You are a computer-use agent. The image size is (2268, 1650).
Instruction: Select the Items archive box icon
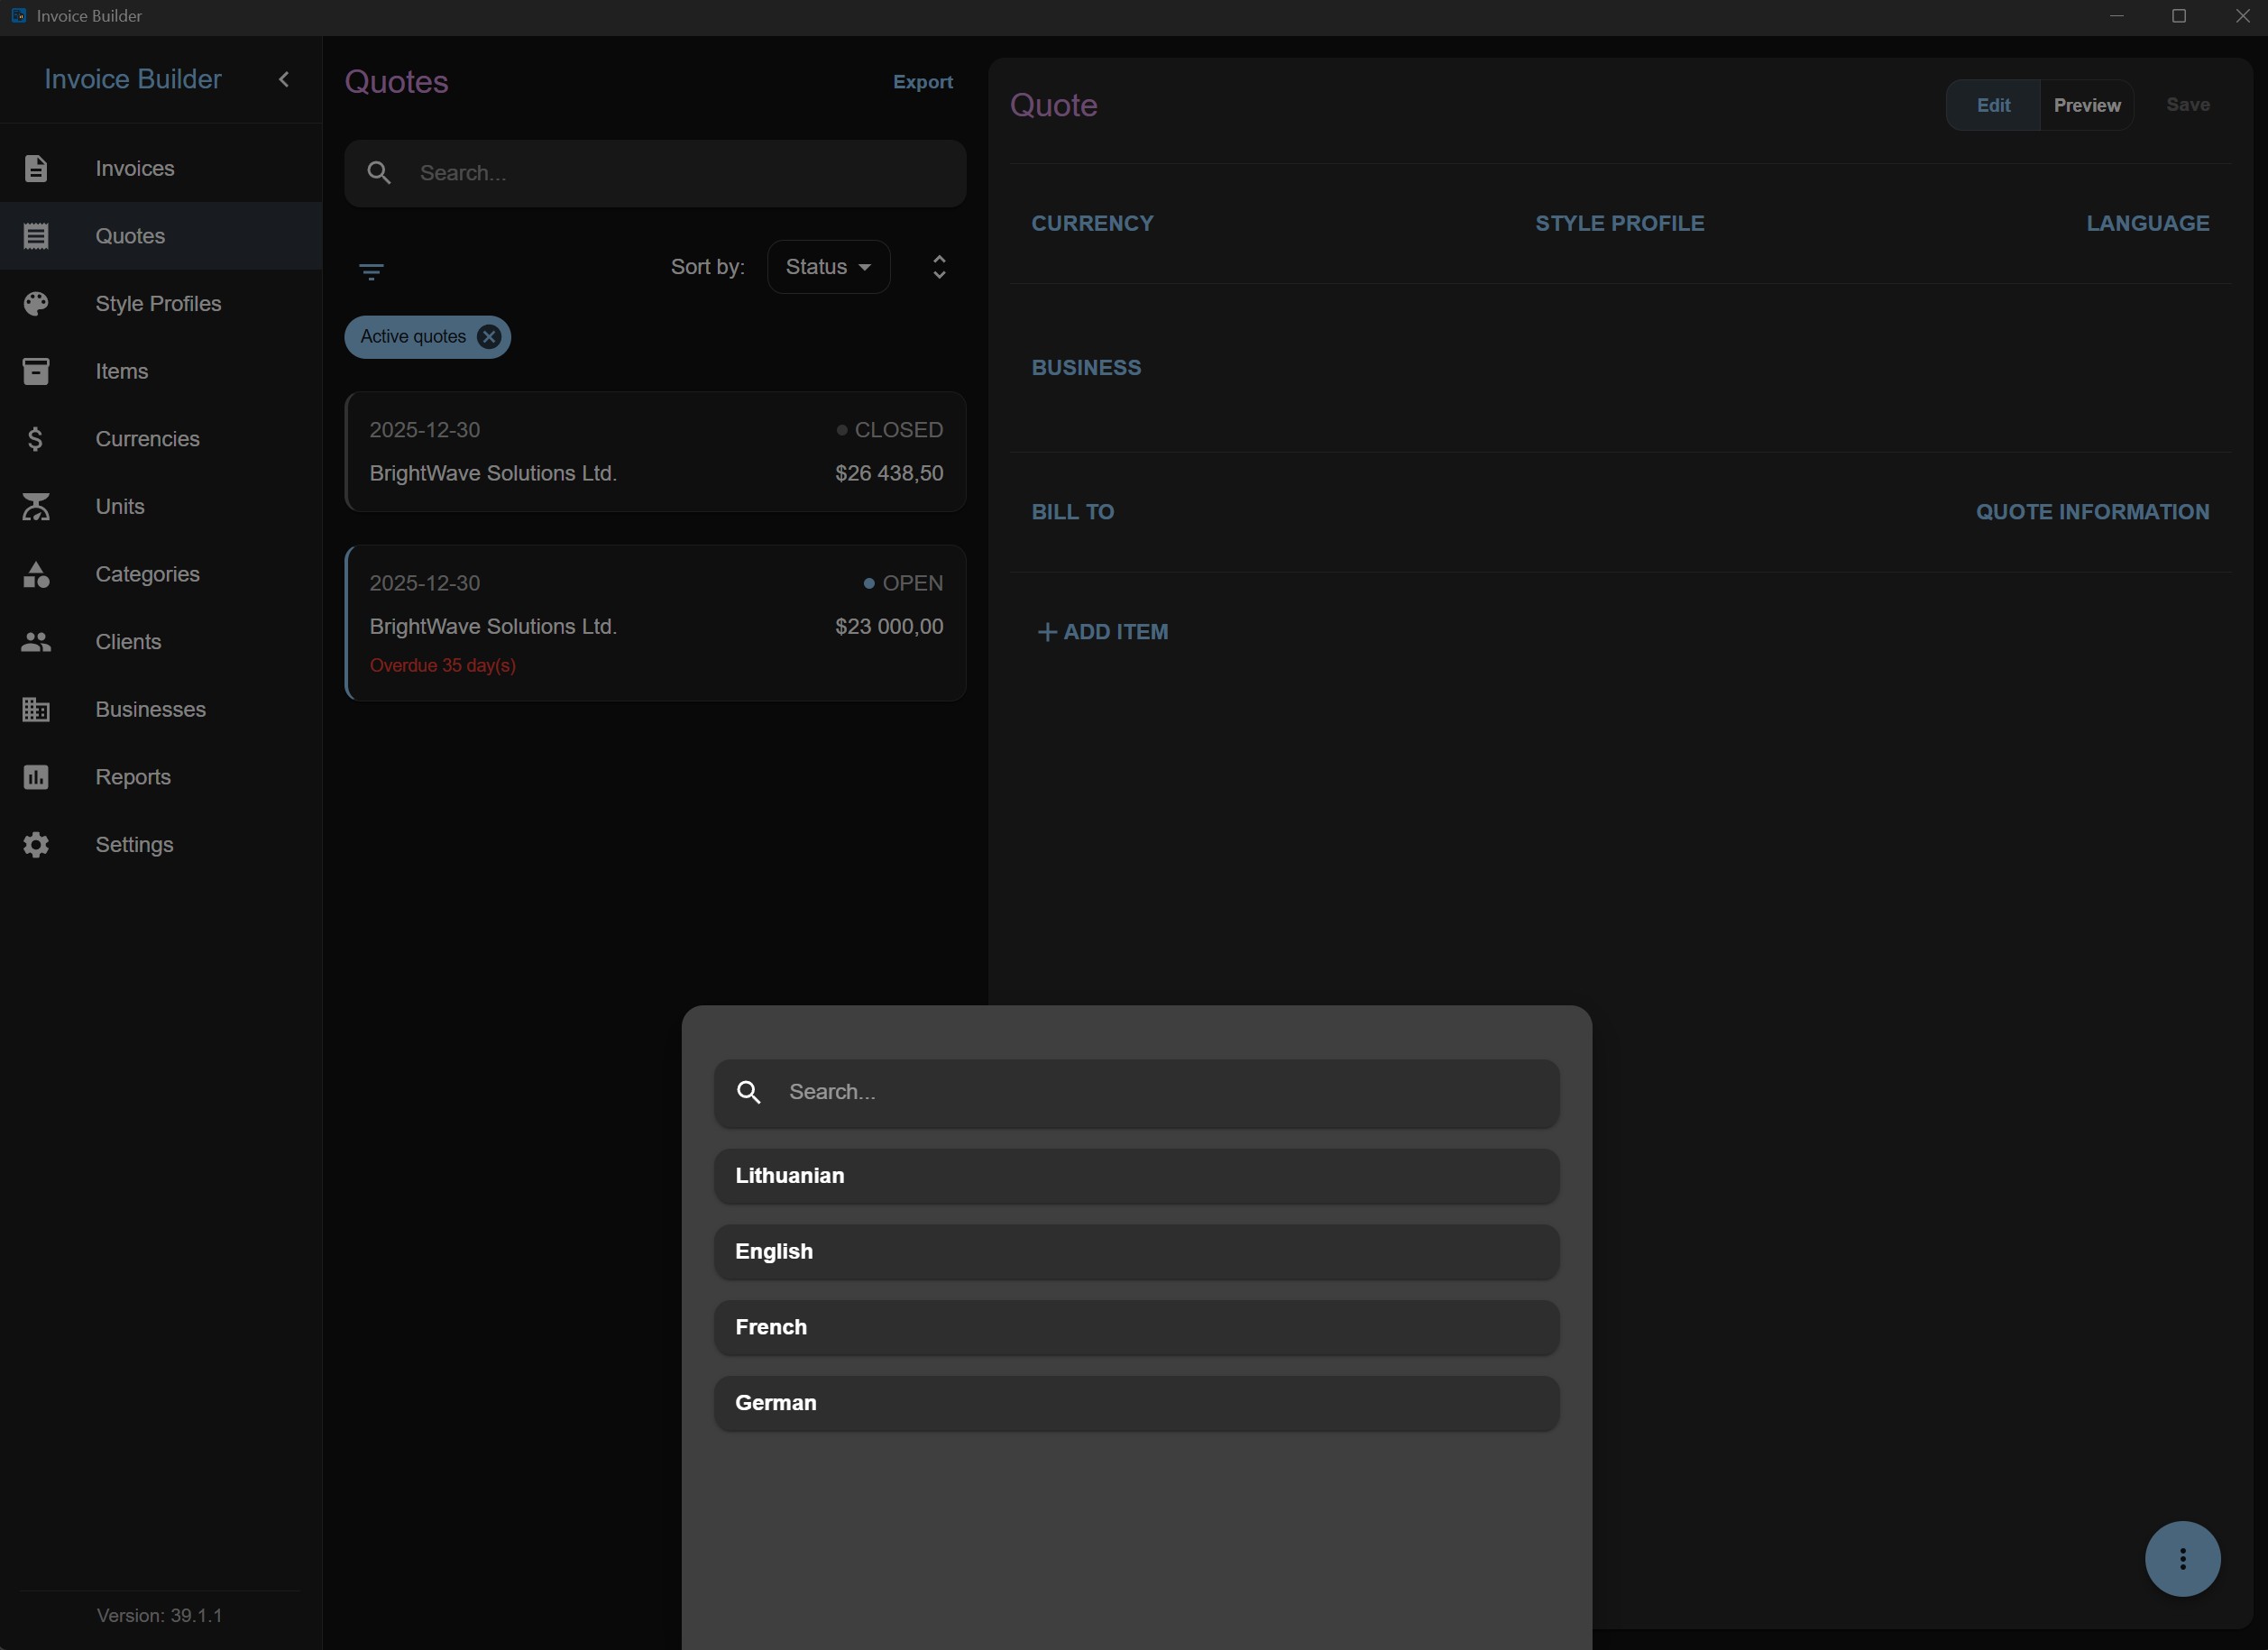pyautogui.click(x=36, y=371)
